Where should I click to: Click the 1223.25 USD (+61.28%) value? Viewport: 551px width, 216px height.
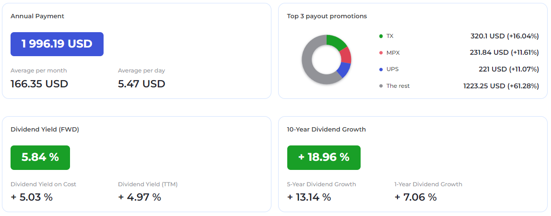501,86
